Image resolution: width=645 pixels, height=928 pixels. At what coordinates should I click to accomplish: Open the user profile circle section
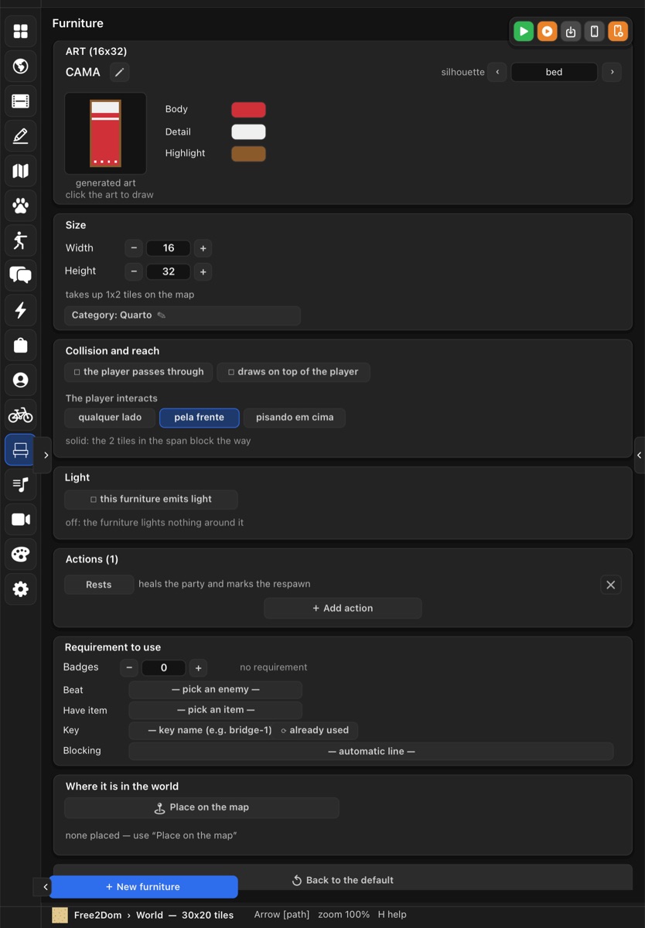coord(21,380)
